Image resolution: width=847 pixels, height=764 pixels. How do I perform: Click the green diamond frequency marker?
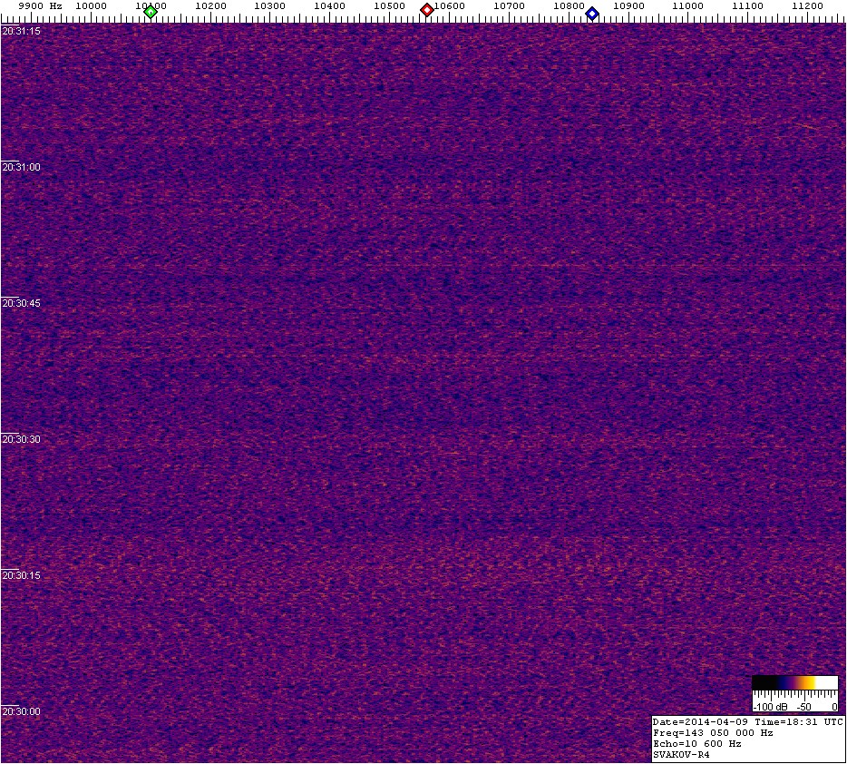click(x=151, y=12)
